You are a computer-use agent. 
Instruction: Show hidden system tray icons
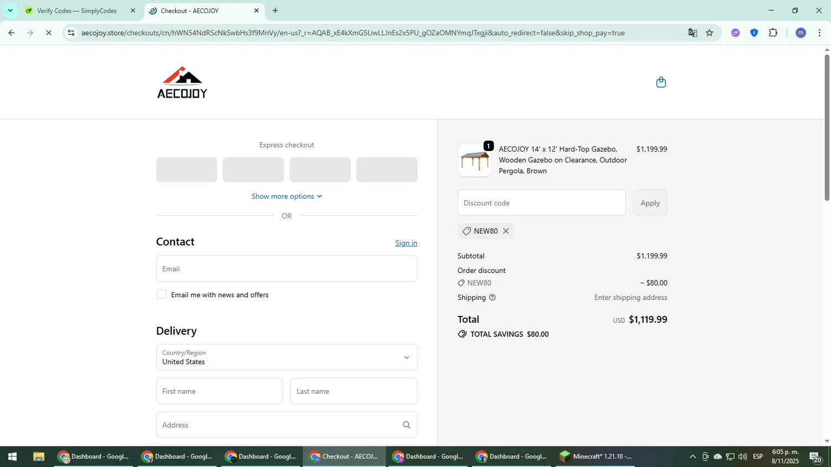pyautogui.click(x=693, y=457)
